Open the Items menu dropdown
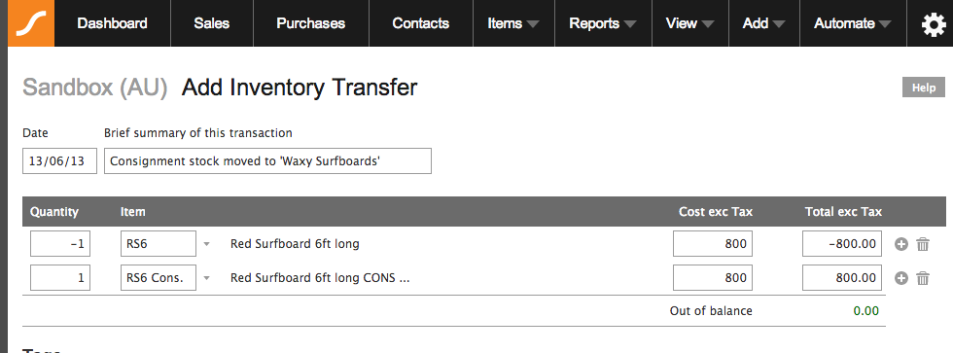This screenshot has height=353, width=953. coord(513,23)
